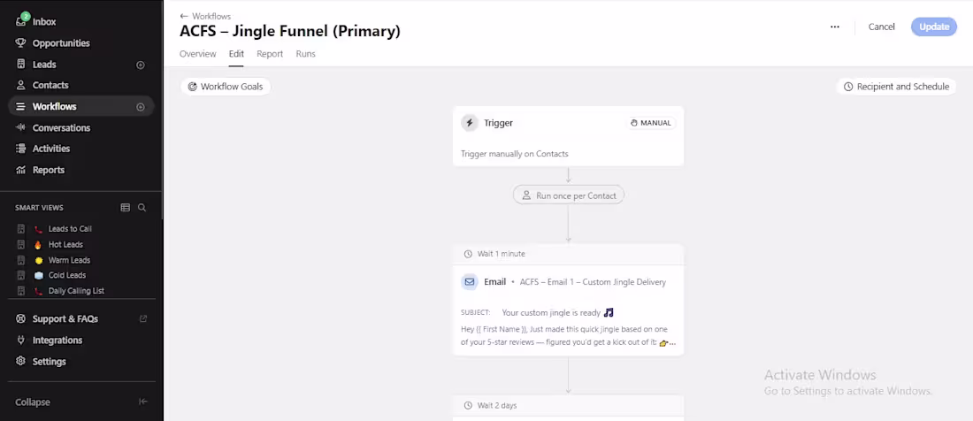Go to Opportunities in the sidebar
The width and height of the screenshot is (973, 421).
61,42
